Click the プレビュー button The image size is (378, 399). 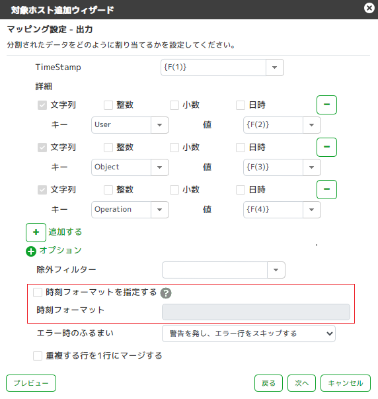(31, 383)
